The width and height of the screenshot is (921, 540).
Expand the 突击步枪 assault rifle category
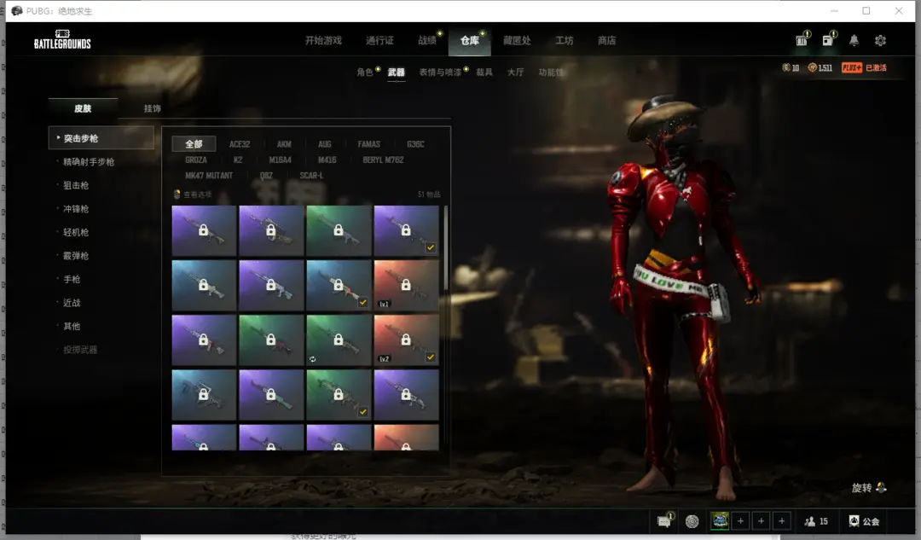pos(101,138)
